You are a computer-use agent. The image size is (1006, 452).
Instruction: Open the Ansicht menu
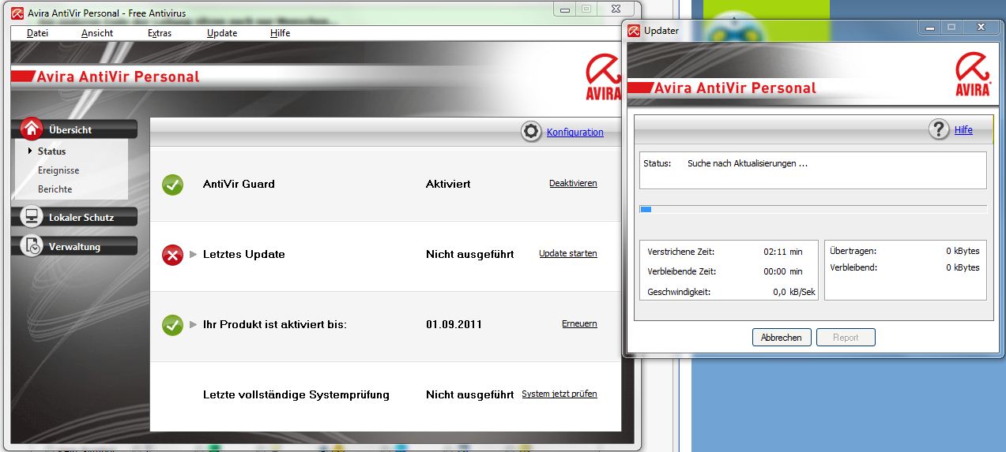point(97,33)
